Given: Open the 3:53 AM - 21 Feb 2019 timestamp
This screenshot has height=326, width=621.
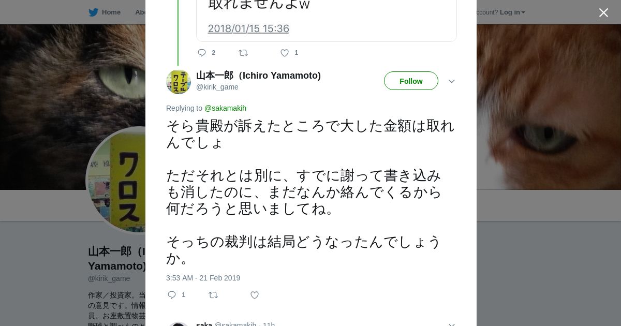Looking at the screenshot, I should [x=203, y=278].
